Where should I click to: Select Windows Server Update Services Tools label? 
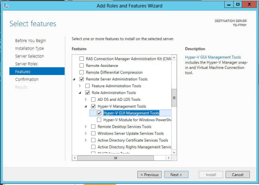(x=130, y=133)
